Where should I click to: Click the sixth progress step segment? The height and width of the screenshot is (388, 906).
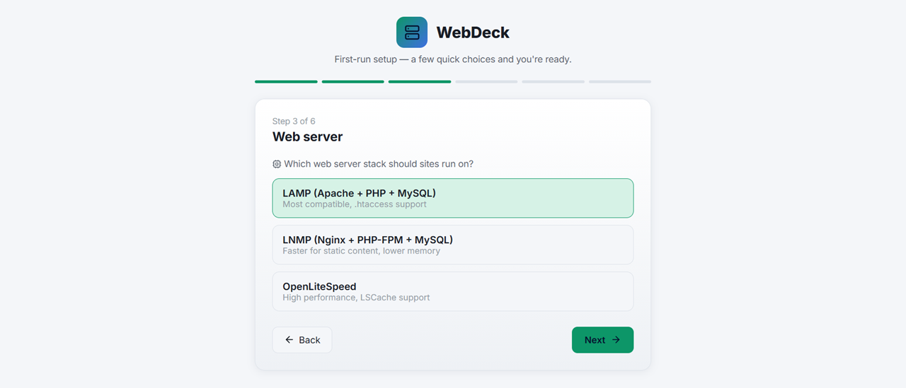[620, 82]
